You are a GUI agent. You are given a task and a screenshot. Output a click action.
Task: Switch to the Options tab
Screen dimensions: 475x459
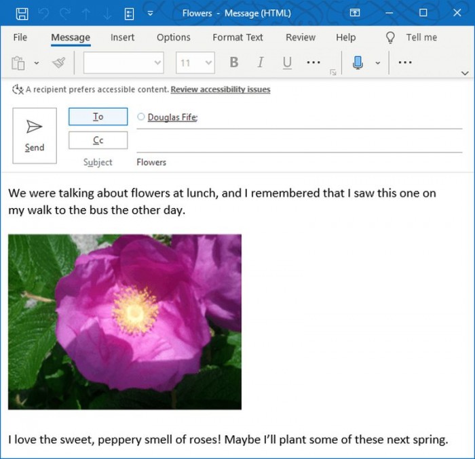tap(174, 37)
